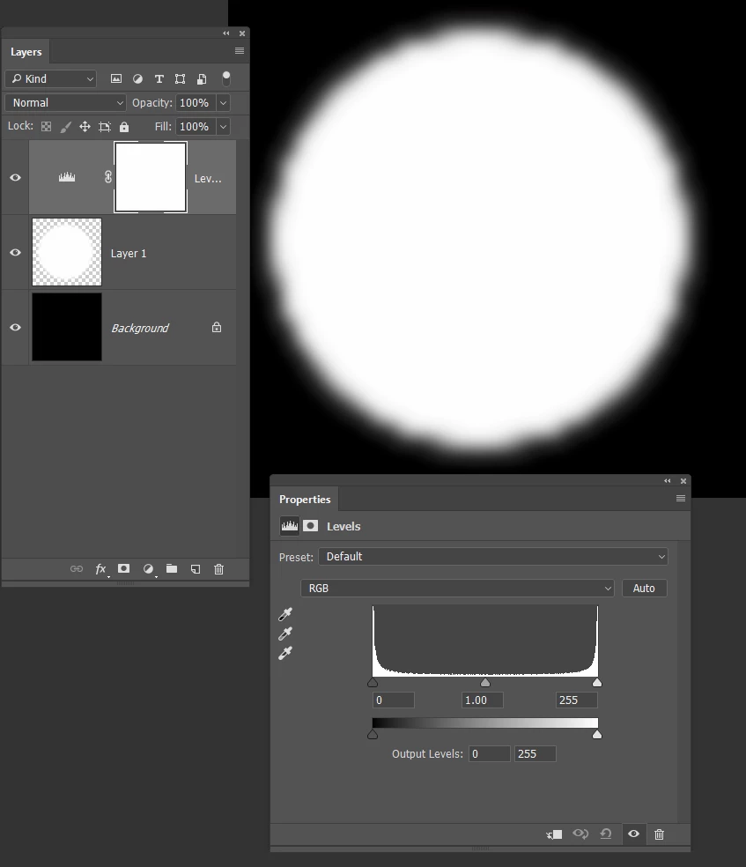Filter layers by shape layer icon
Screen dimensions: 746x867
pos(181,78)
